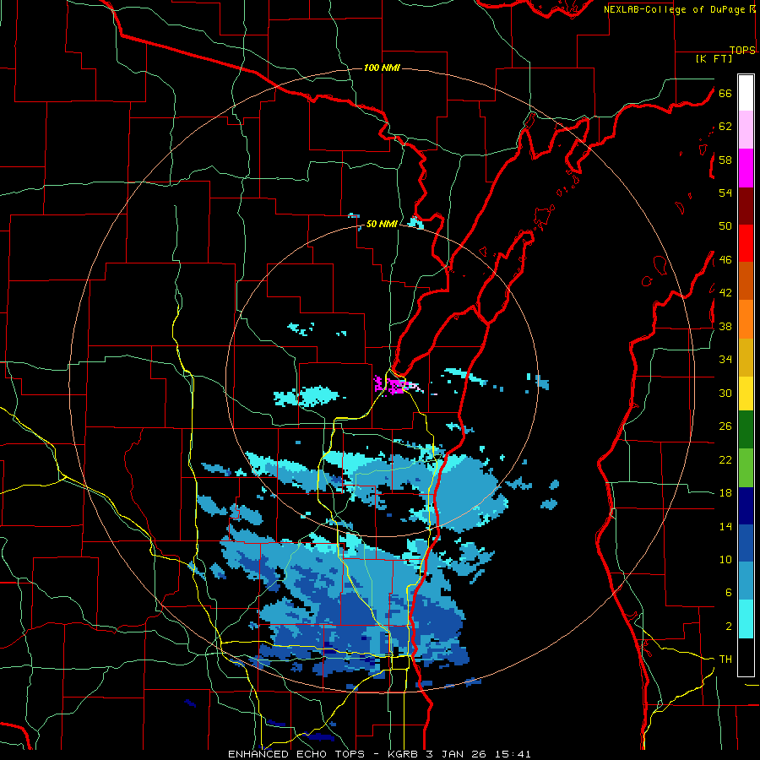760x760 pixels.
Task: Select the light green swatch above 22
Action: (746, 468)
